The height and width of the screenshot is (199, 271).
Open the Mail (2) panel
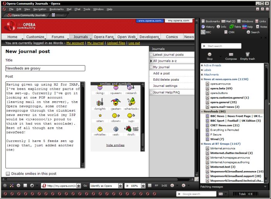228,21
